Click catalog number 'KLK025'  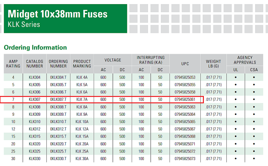tap(35, 151)
